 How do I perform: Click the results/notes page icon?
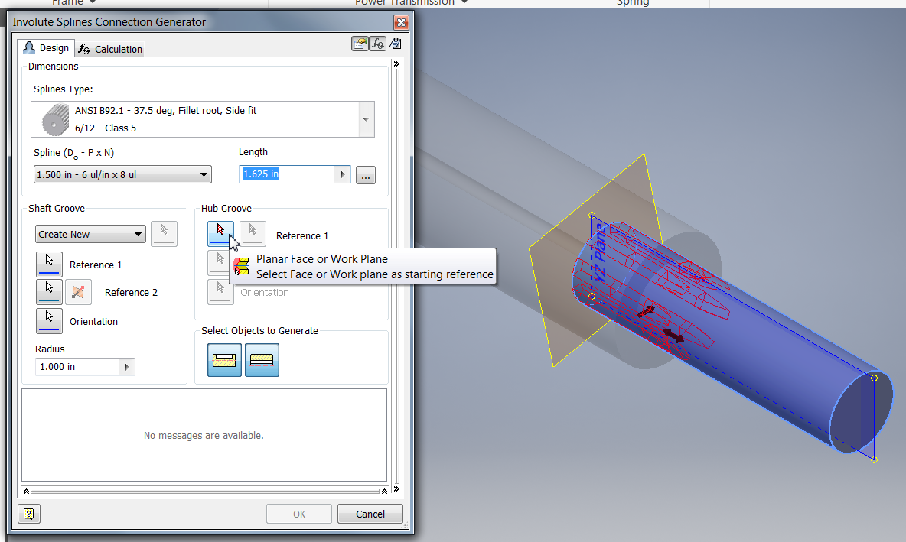(x=396, y=44)
